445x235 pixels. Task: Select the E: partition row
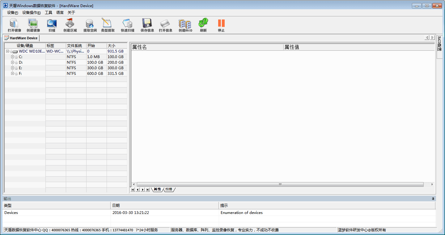point(20,68)
